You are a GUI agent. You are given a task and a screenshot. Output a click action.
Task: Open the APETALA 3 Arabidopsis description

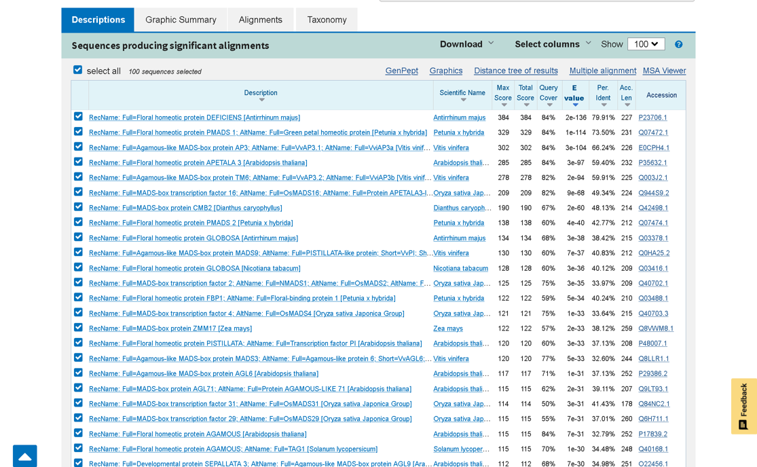click(198, 163)
